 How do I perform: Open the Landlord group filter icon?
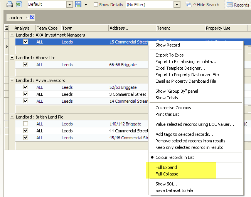coord(32,17)
